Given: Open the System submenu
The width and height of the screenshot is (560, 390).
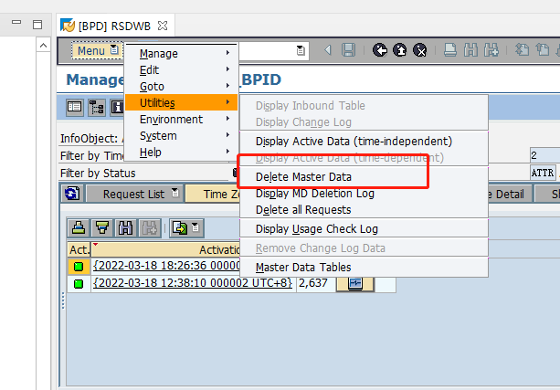Looking at the screenshot, I should tap(181, 135).
